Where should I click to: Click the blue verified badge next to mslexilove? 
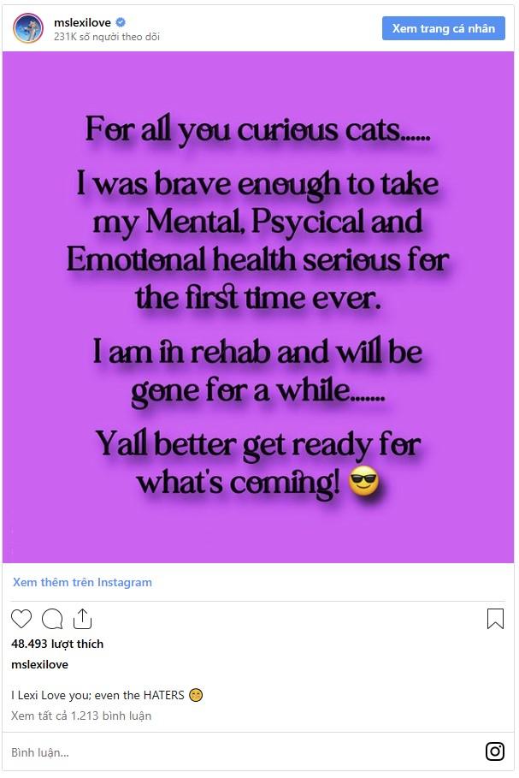[x=121, y=22]
